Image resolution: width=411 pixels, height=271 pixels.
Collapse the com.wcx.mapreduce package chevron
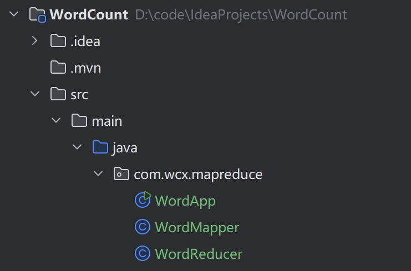point(98,173)
